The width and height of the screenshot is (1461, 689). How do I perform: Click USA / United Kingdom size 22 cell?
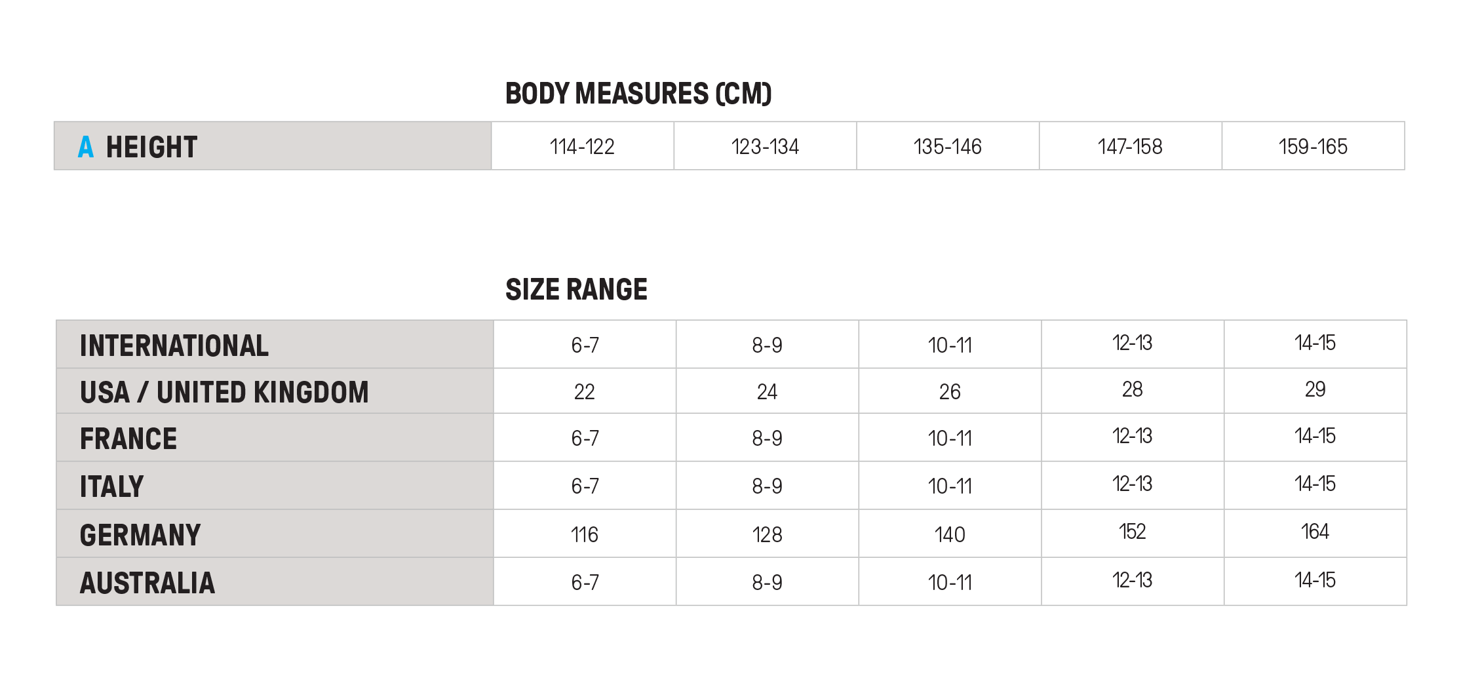[584, 392]
